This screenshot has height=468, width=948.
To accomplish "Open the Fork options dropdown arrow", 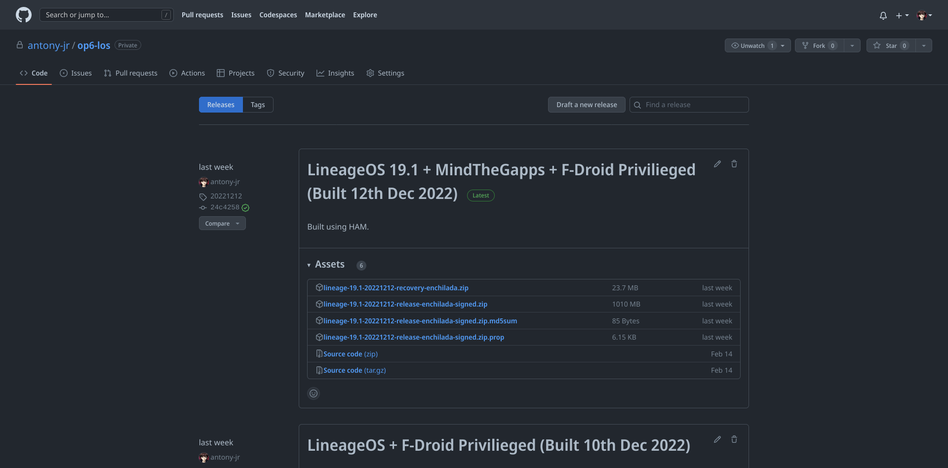I will click(852, 45).
